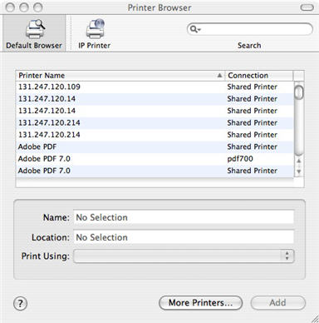Viewport: 319px width, 323px height.
Task: Click the window minimize button
Action: coord(24,7)
